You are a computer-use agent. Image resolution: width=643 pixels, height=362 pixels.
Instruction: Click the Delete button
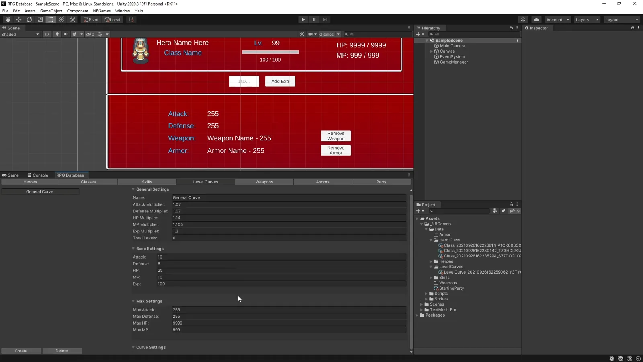[62, 351]
